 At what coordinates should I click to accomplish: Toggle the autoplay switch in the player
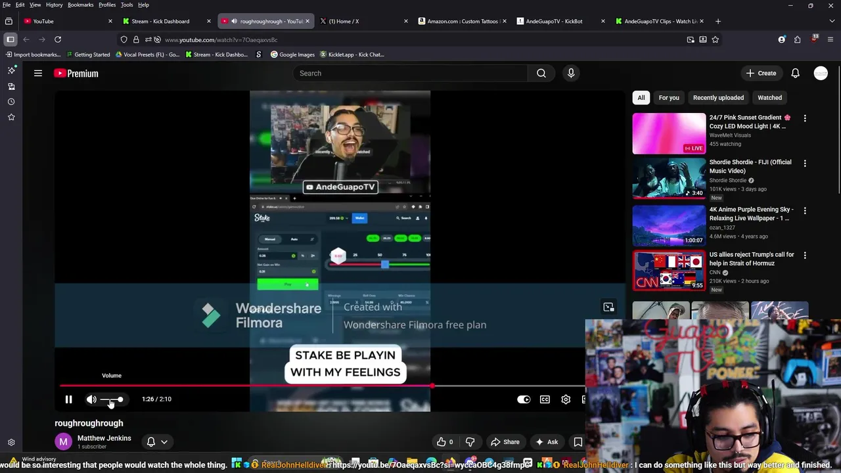coord(524,399)
